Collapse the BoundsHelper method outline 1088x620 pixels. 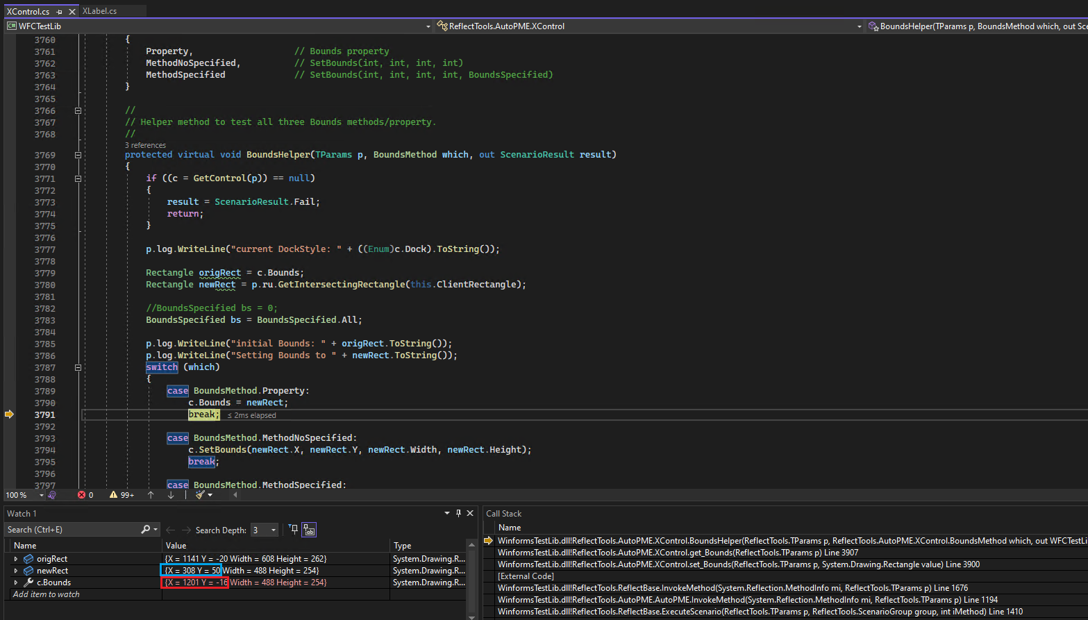(x=78, y=155)
